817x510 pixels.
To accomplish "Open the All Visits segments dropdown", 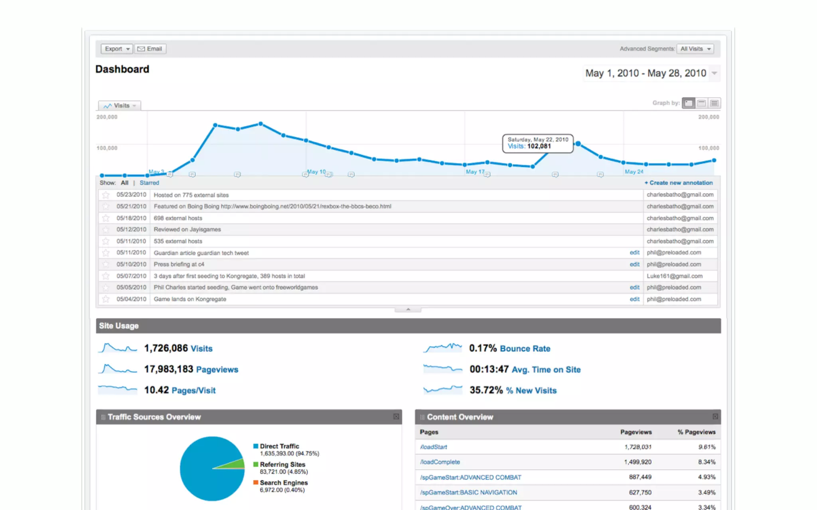I will 695,49.
